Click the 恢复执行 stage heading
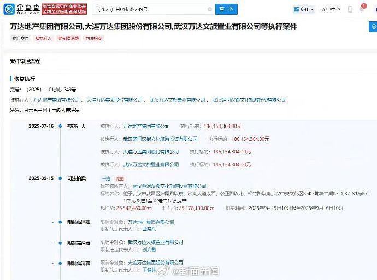Screen dimensions: 377x280 (x=25, y=79)
